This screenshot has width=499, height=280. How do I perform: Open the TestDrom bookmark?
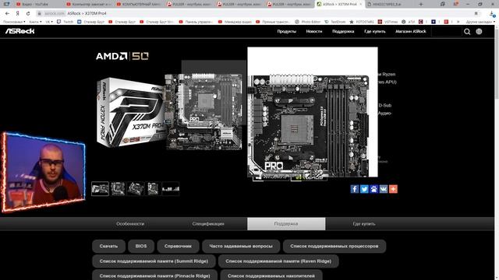pos(334,22)
